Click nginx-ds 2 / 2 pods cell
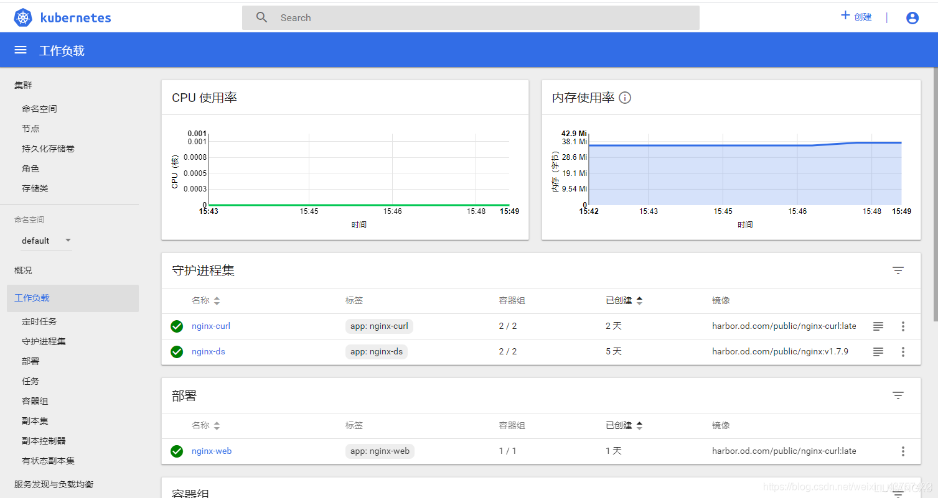The image size is (938, 498). pos(508,351)
